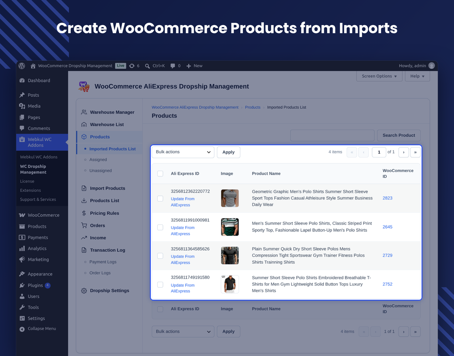Check the box for product 3256811991000981
454x356 pixels.
pyautogui.click(x=160, y=227)
